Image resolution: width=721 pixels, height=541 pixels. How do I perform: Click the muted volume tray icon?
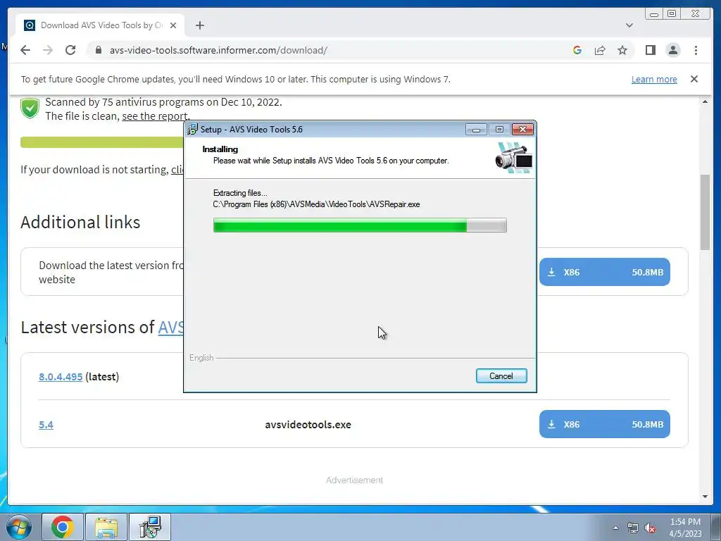650,528
